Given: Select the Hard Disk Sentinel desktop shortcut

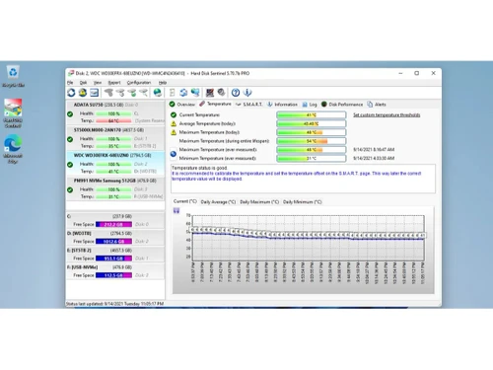Looking at the screenshot, I should coord(13,113).
